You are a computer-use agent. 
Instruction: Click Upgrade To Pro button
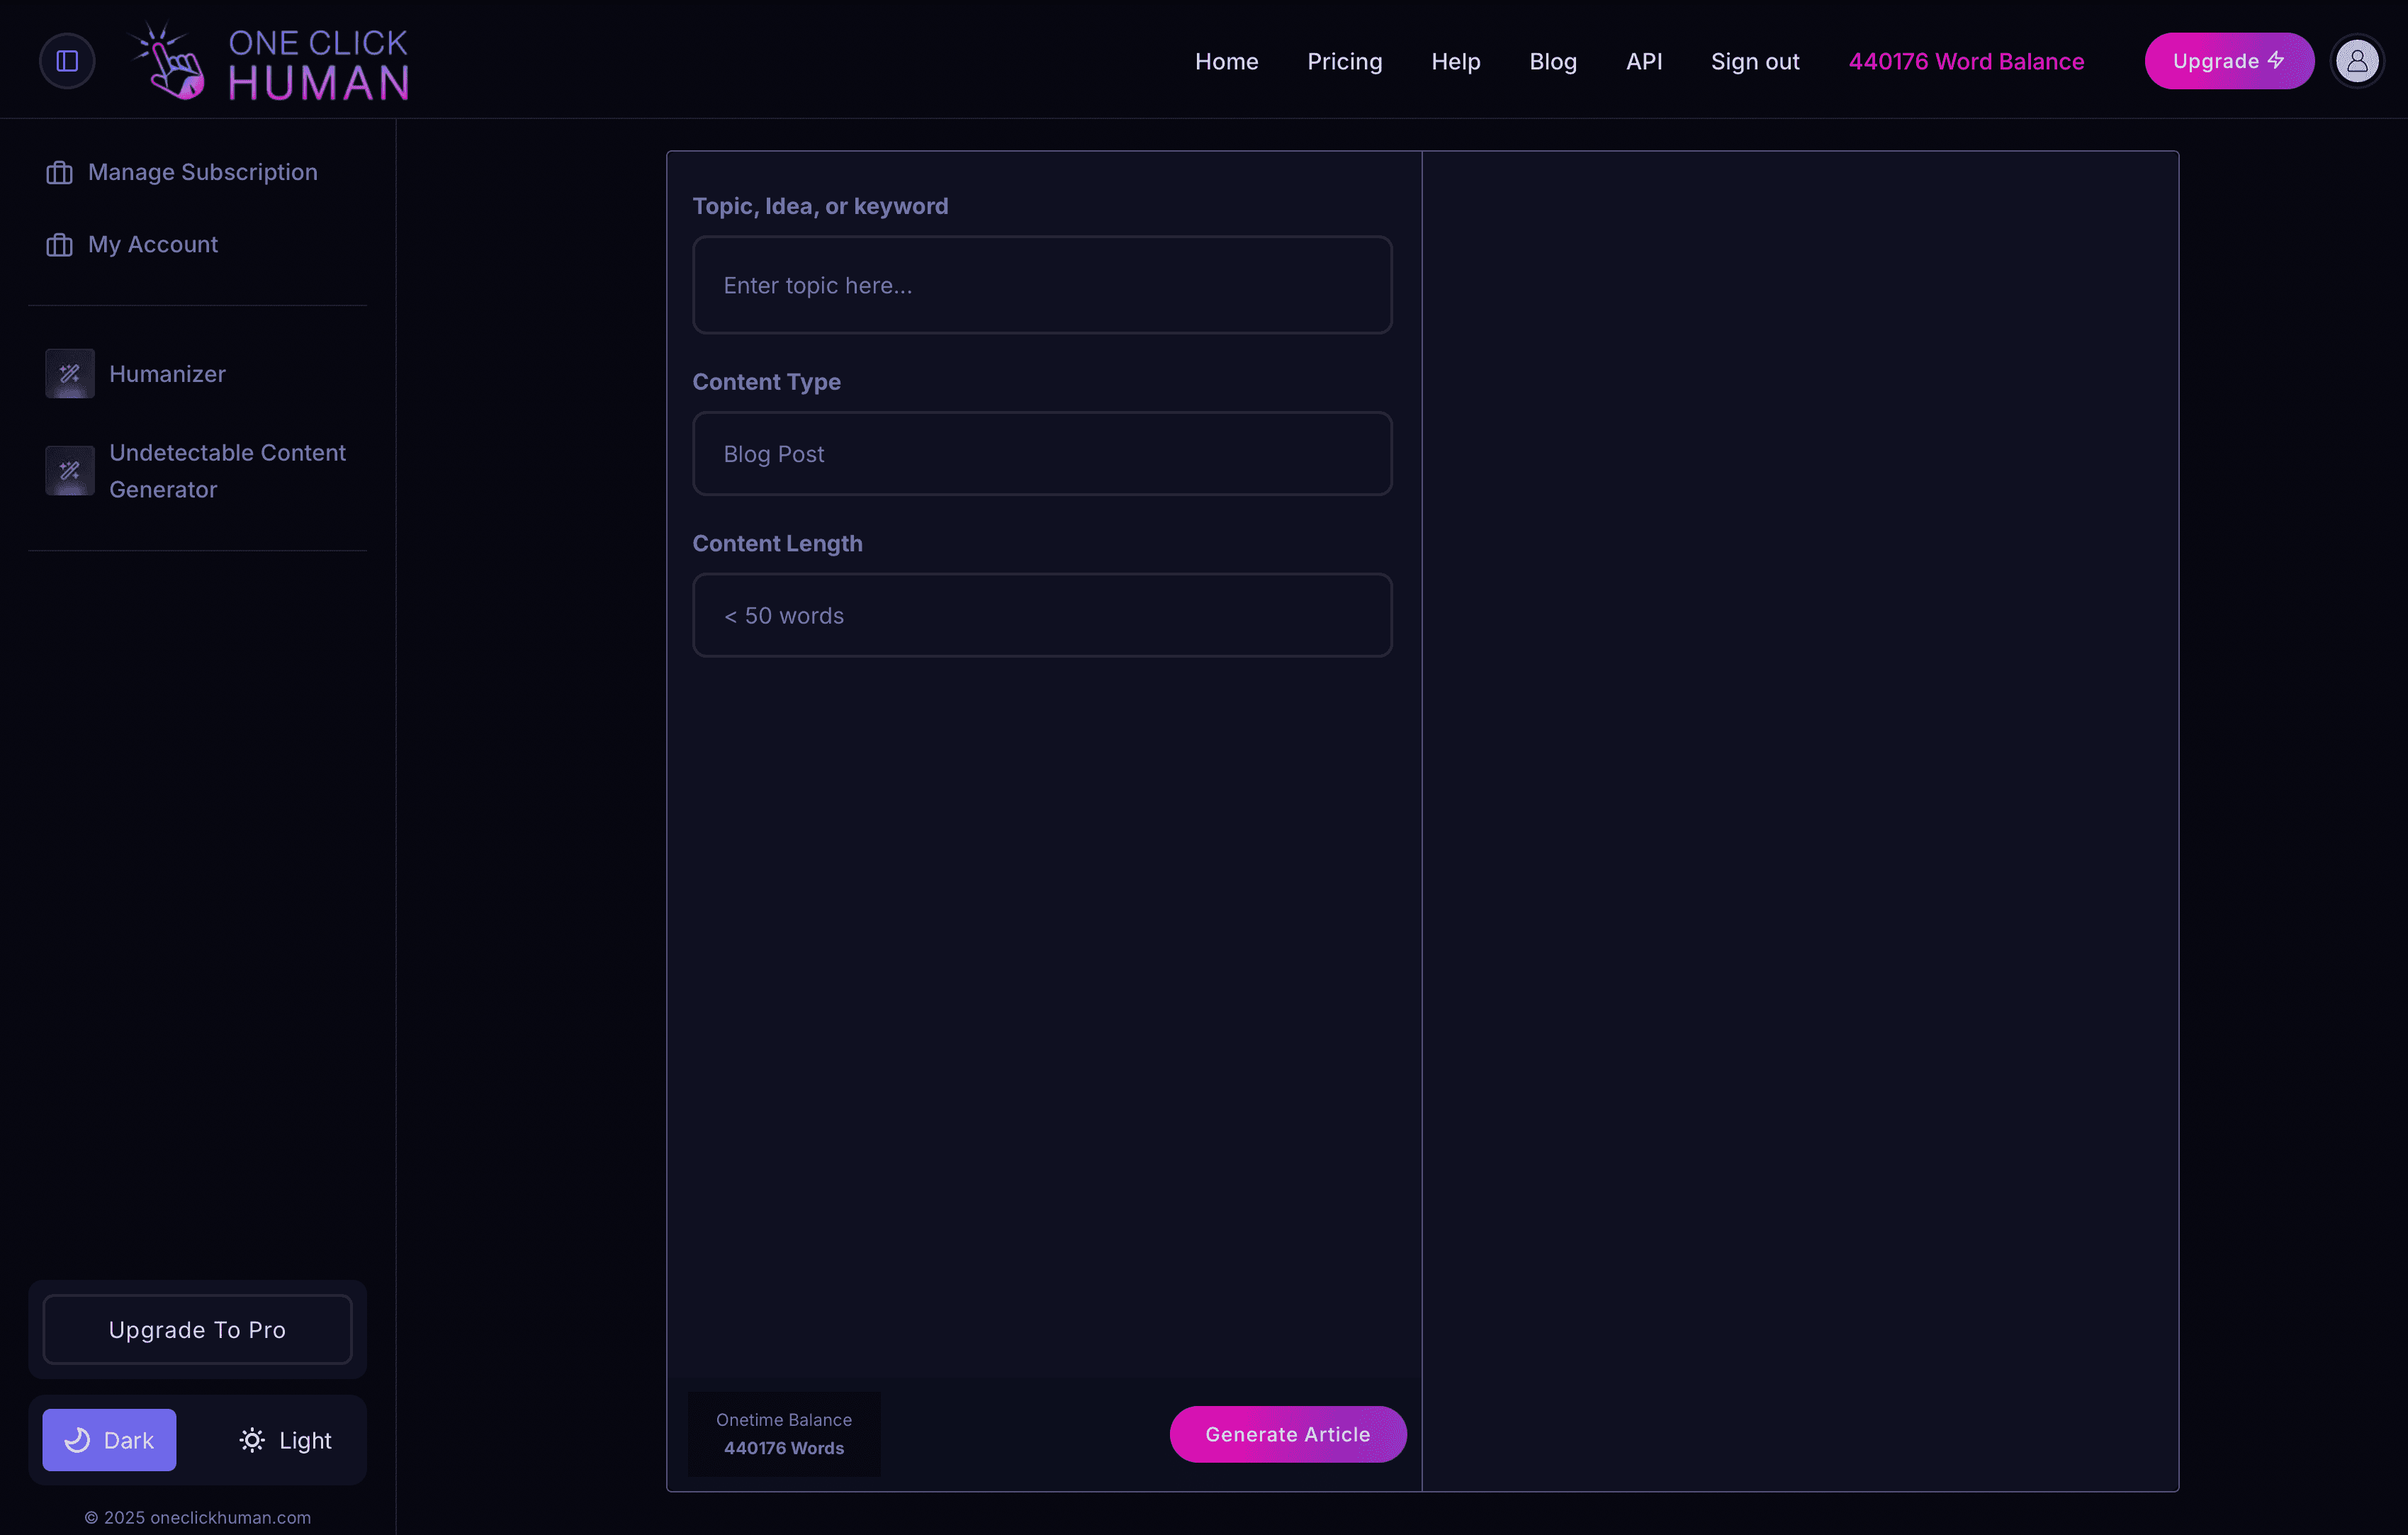(x=197, y=1329)
